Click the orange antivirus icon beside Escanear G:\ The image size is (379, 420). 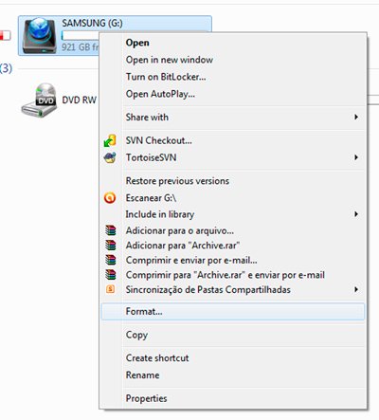pyautogui.click(x=110, y=198)
